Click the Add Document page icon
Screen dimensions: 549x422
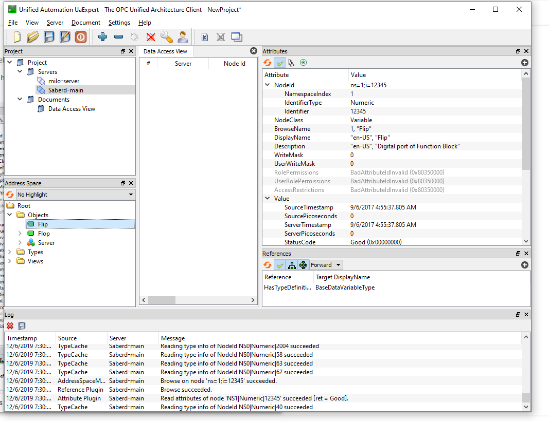[205, 36]
